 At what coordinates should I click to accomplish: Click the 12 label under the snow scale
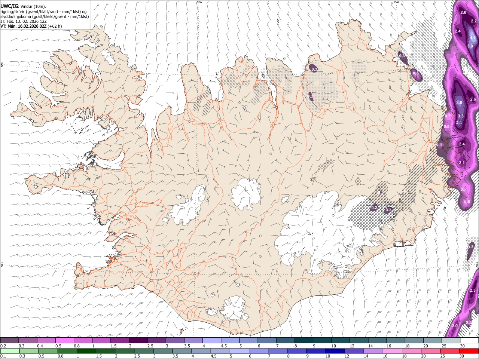[x=352, y=346]
